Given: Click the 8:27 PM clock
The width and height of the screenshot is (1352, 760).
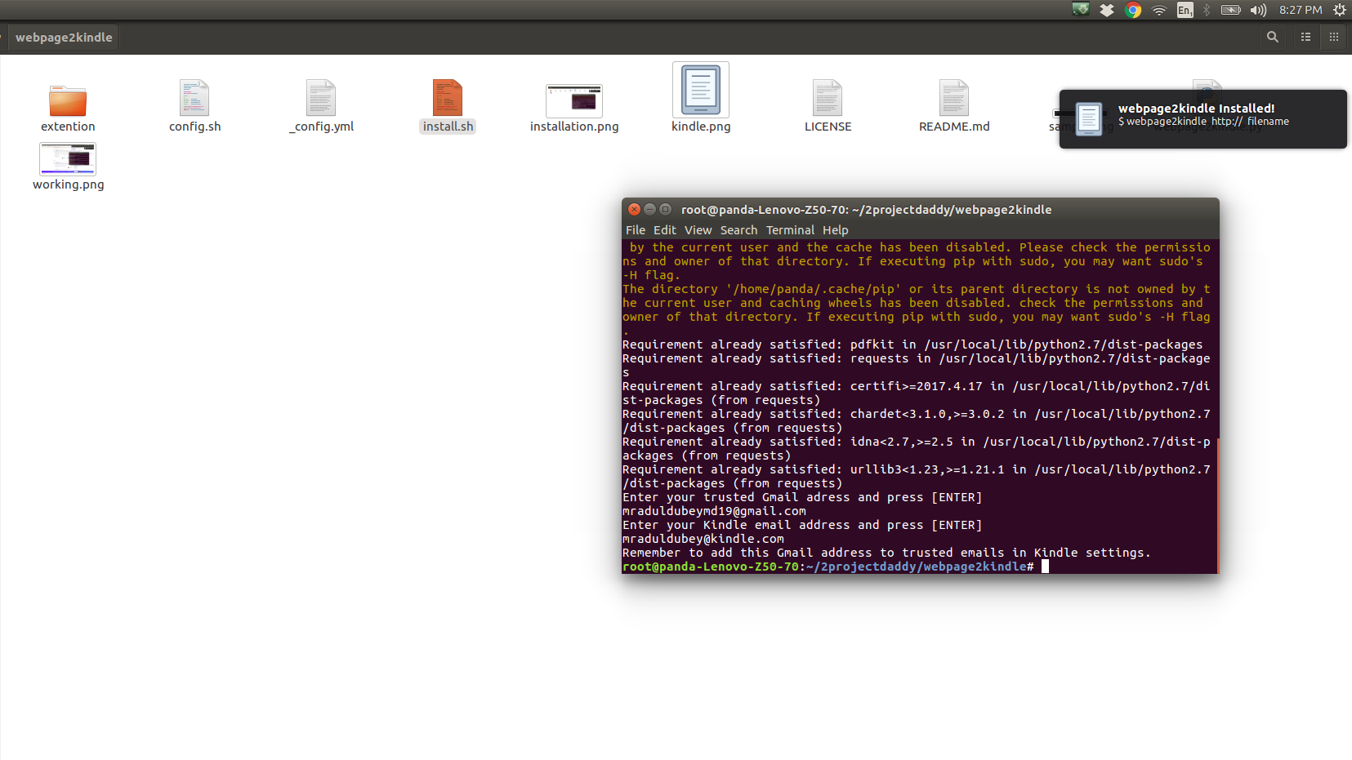Looking at the screenshot, I should point(1301,10).
